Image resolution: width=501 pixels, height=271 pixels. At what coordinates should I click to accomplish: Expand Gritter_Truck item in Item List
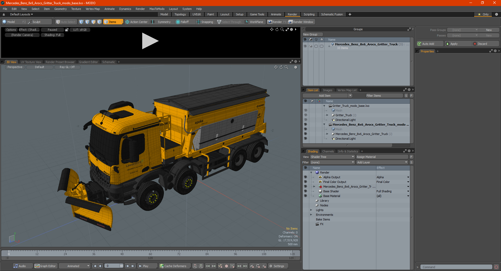[327, 115]
